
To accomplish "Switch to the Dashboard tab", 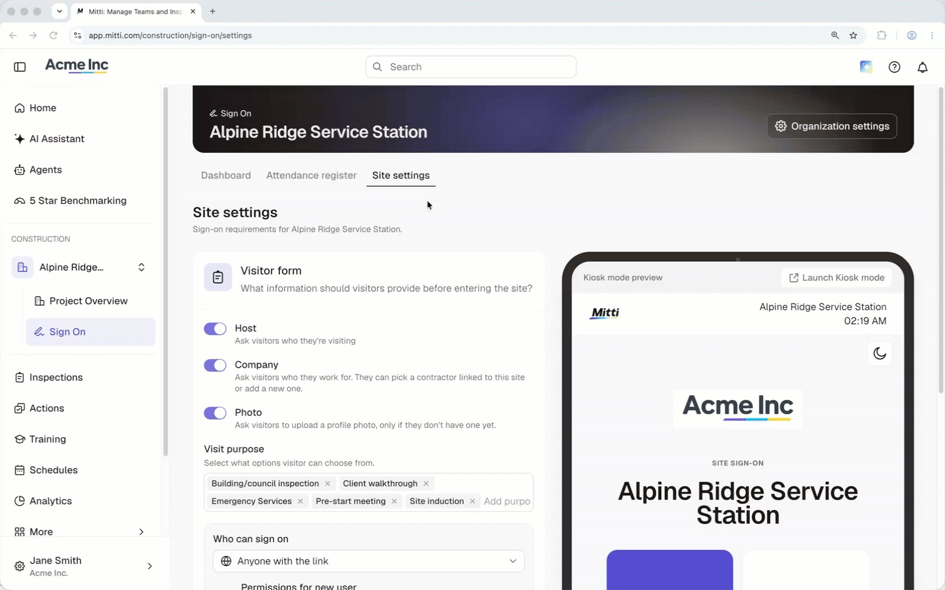I will [226, 175].
